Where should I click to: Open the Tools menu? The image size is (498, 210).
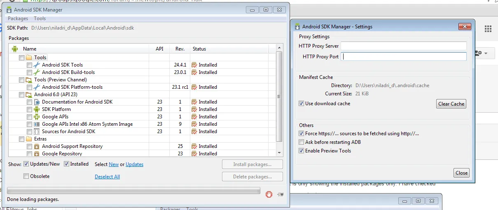pyautogui.click(x=40, y=18)
